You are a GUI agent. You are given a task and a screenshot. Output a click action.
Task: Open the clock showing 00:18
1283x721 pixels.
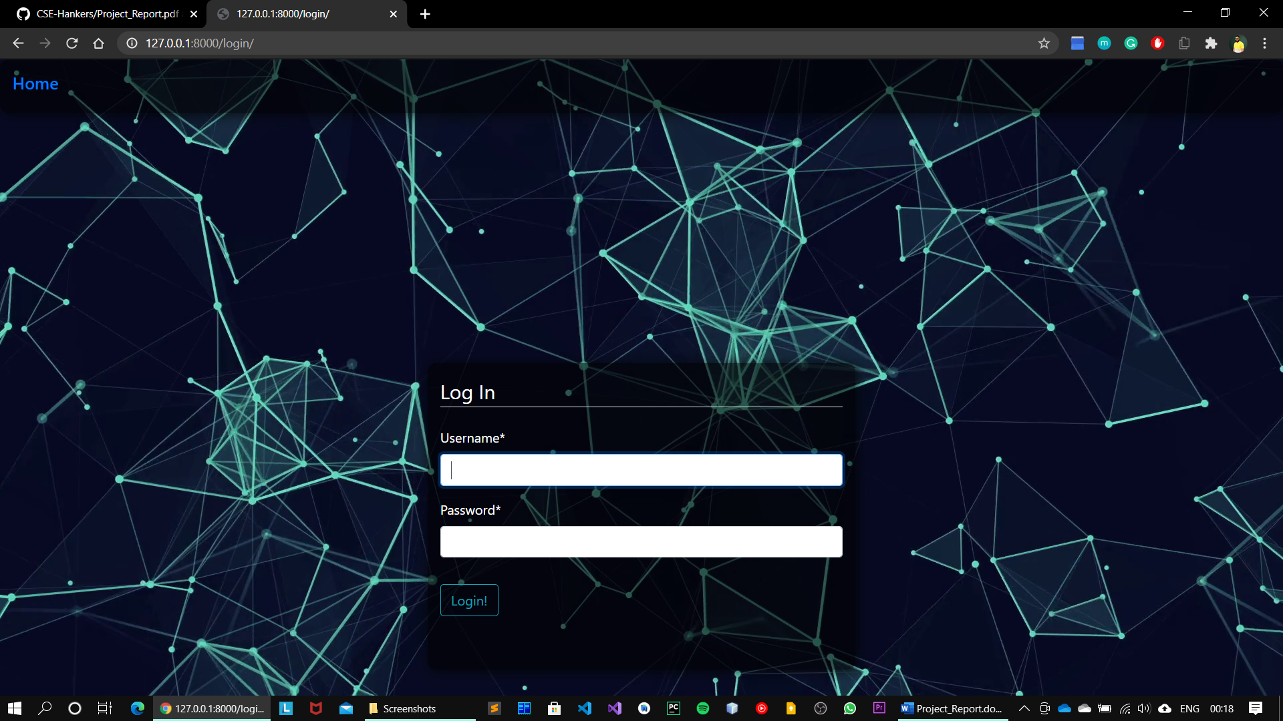(1222, 708)
